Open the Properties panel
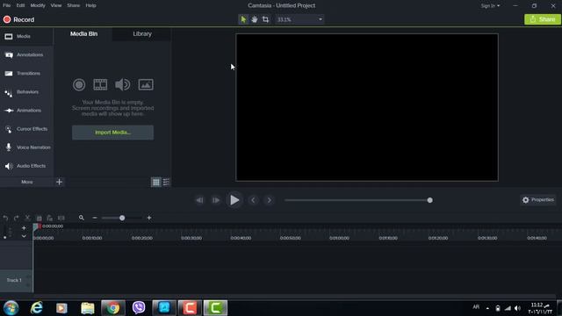The width and height of the screenshot is (562, 316). [538, 200]
